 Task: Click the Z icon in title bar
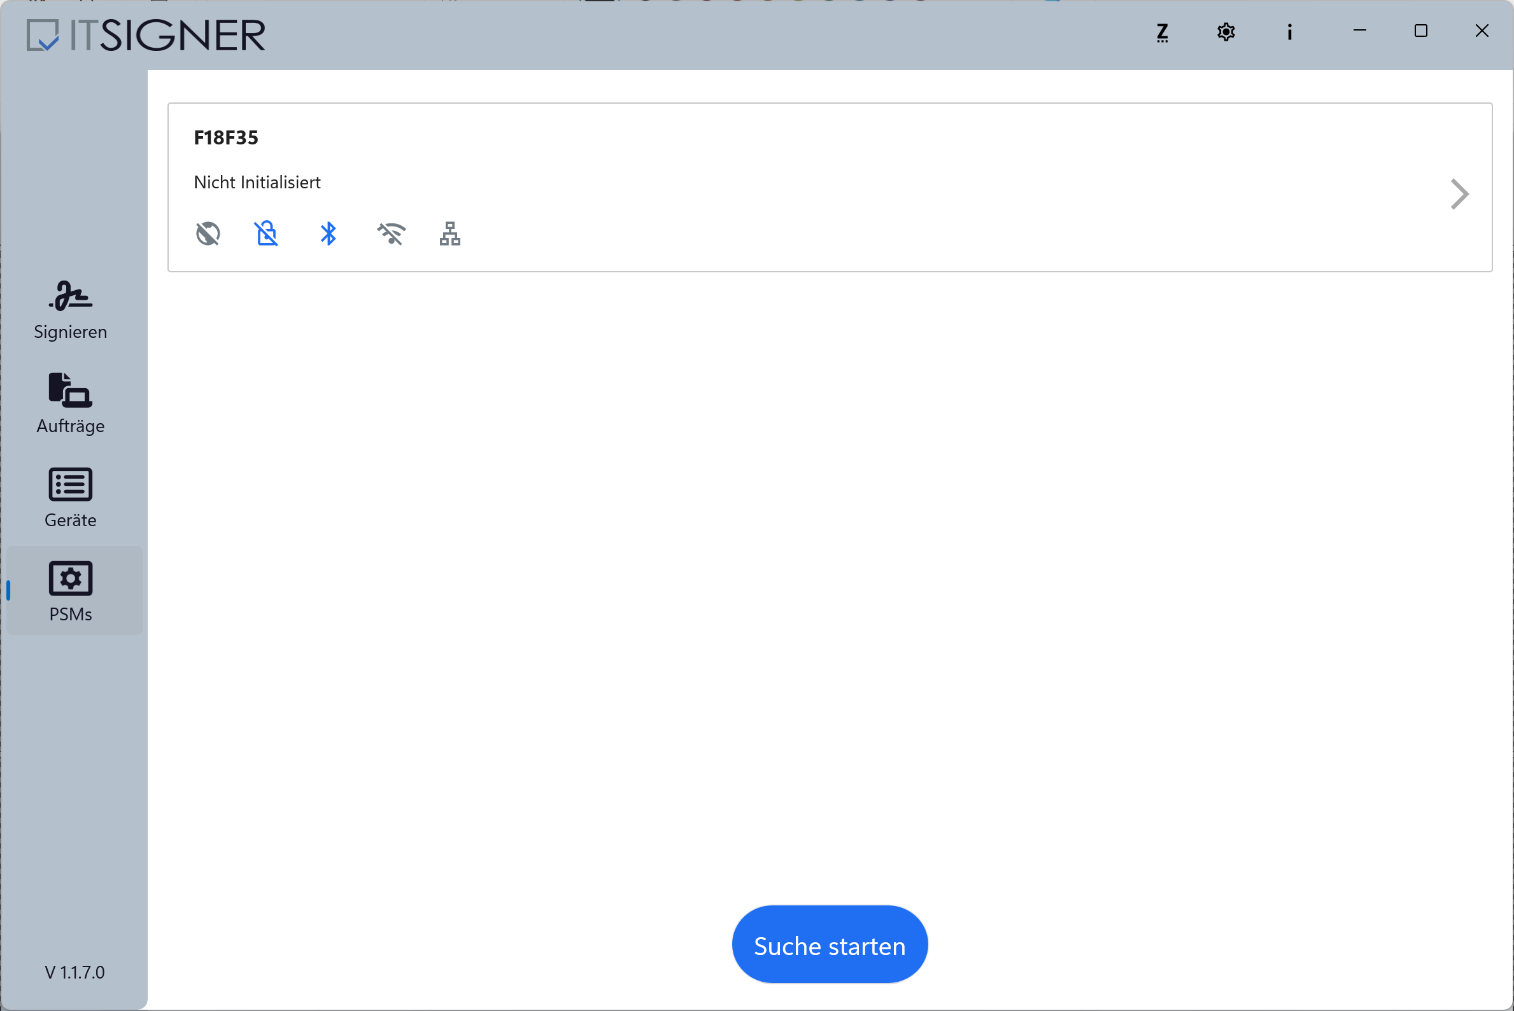point(1163,32)
